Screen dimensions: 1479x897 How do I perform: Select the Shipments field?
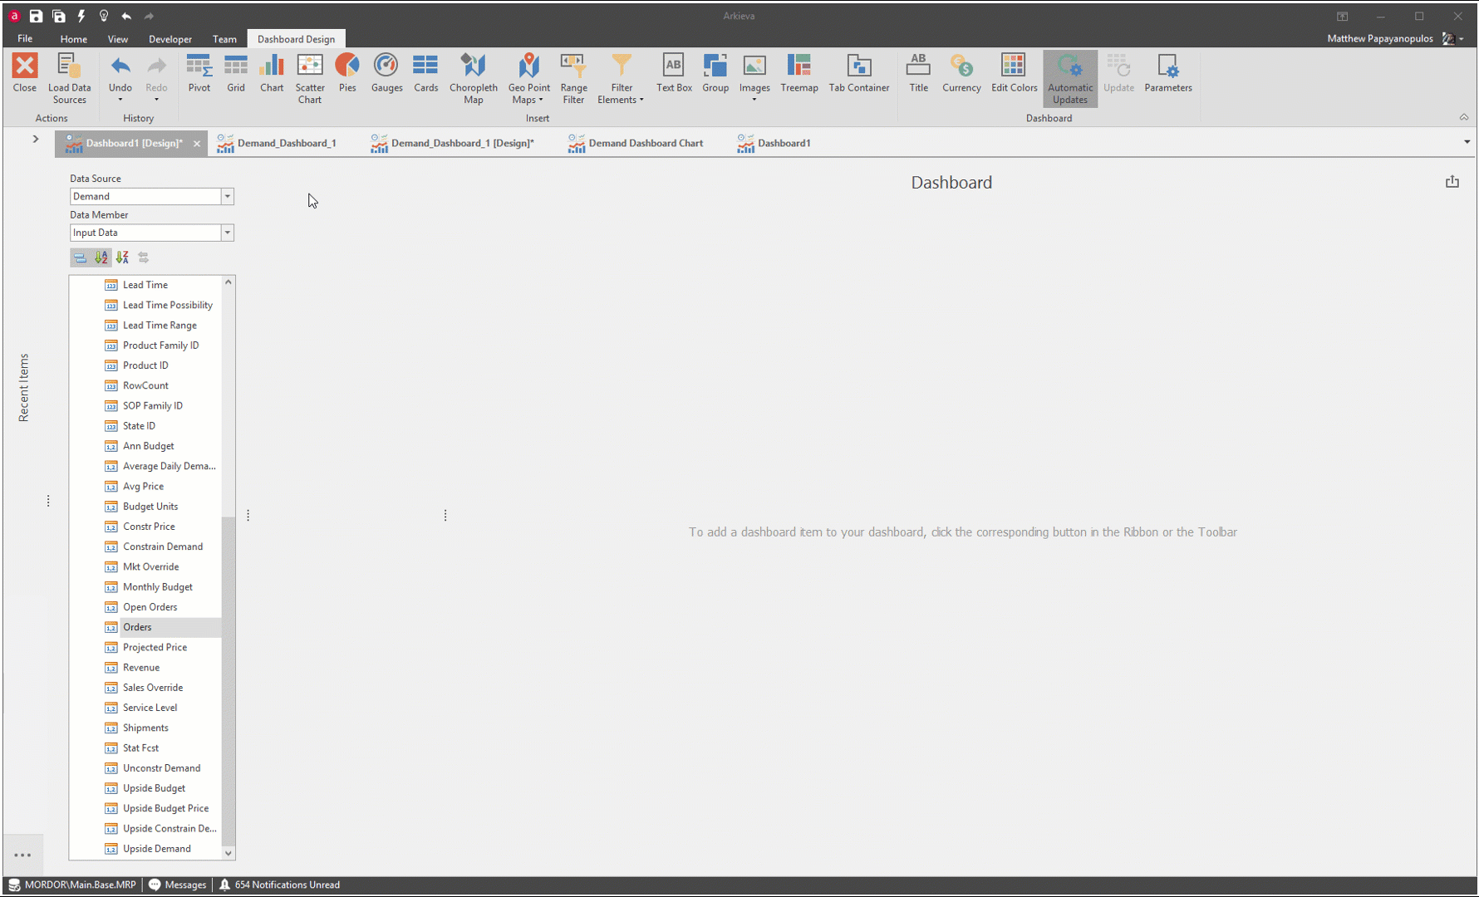(x=145, y=728)
